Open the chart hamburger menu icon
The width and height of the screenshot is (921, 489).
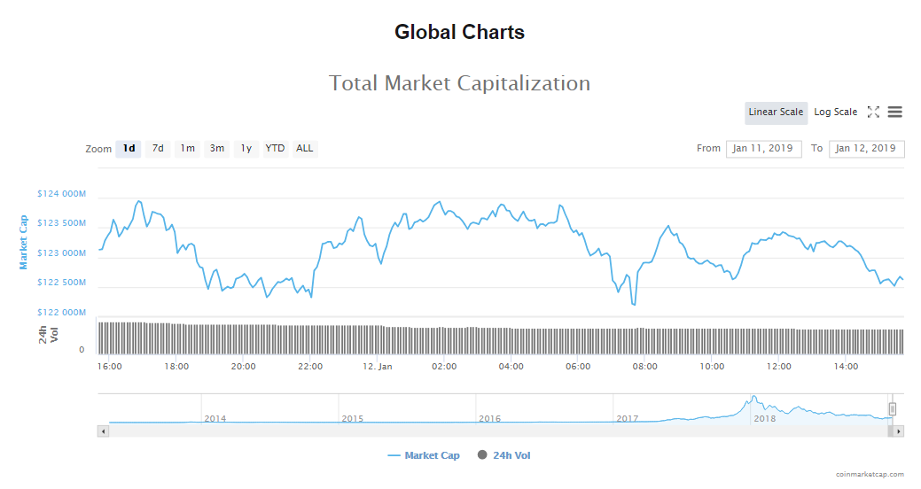(x=894, y=112)
